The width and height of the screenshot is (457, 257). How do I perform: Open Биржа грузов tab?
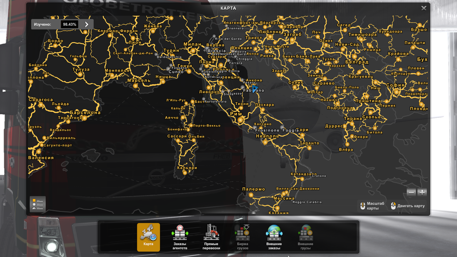242,237
